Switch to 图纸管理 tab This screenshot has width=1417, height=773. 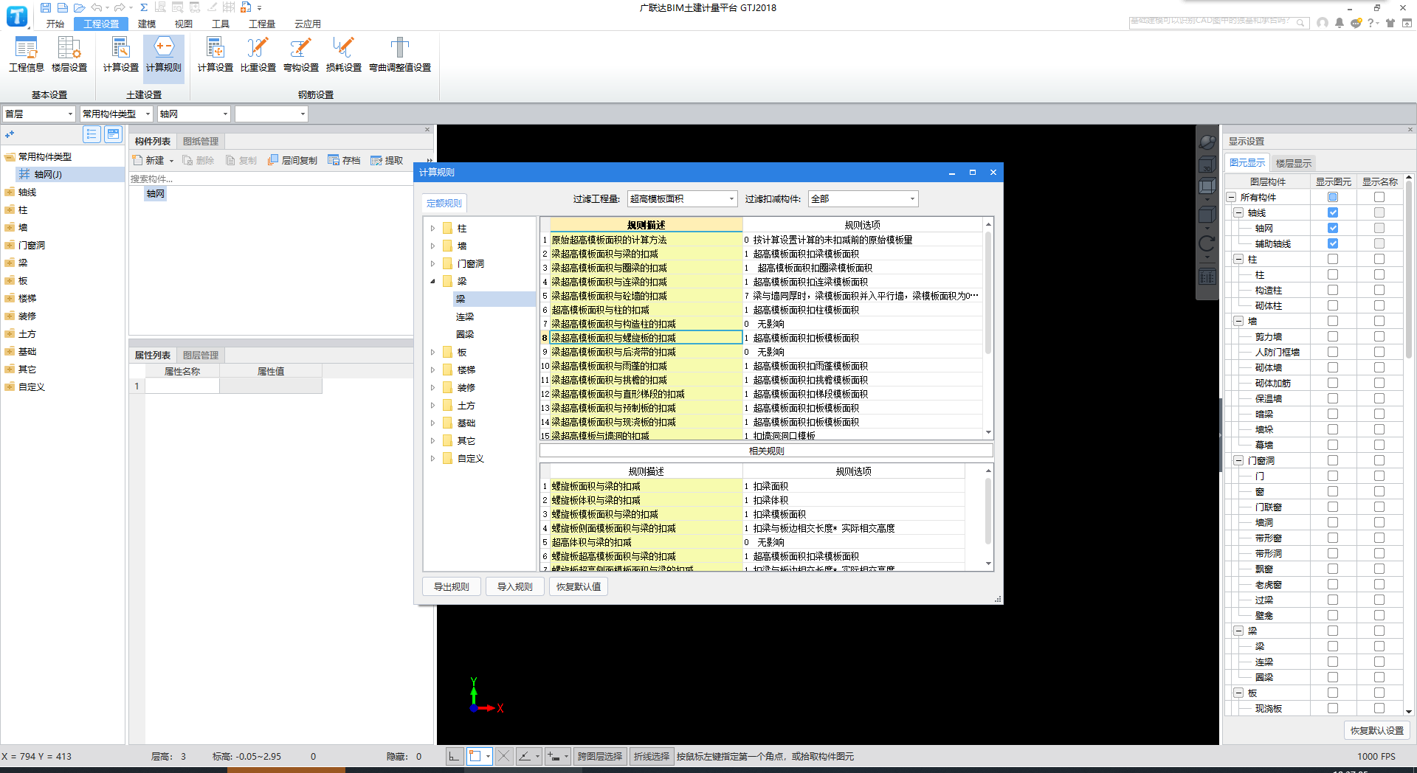pyautogui.click(x=200, y=141)
